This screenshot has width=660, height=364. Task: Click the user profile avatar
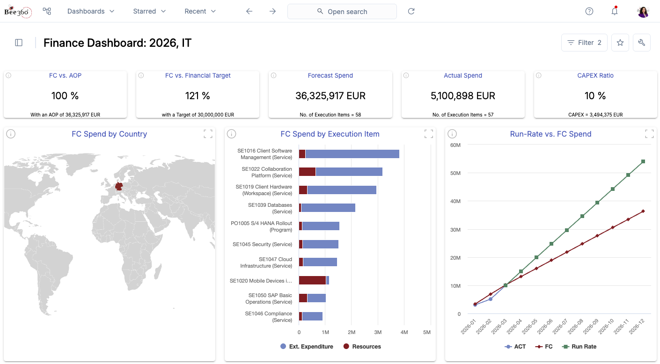click(643, 11)
